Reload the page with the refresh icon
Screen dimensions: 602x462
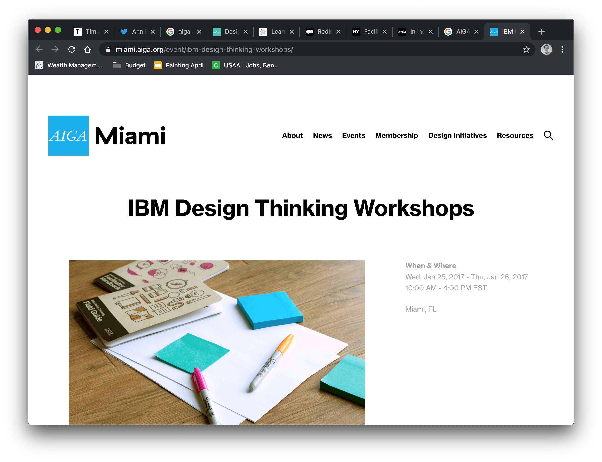(72, 49)
